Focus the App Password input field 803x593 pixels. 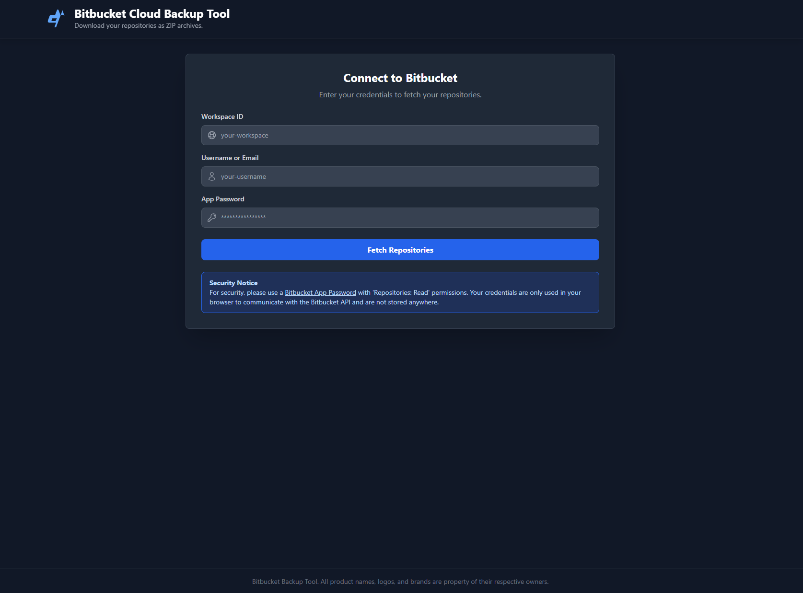click(x=400, y=218)
